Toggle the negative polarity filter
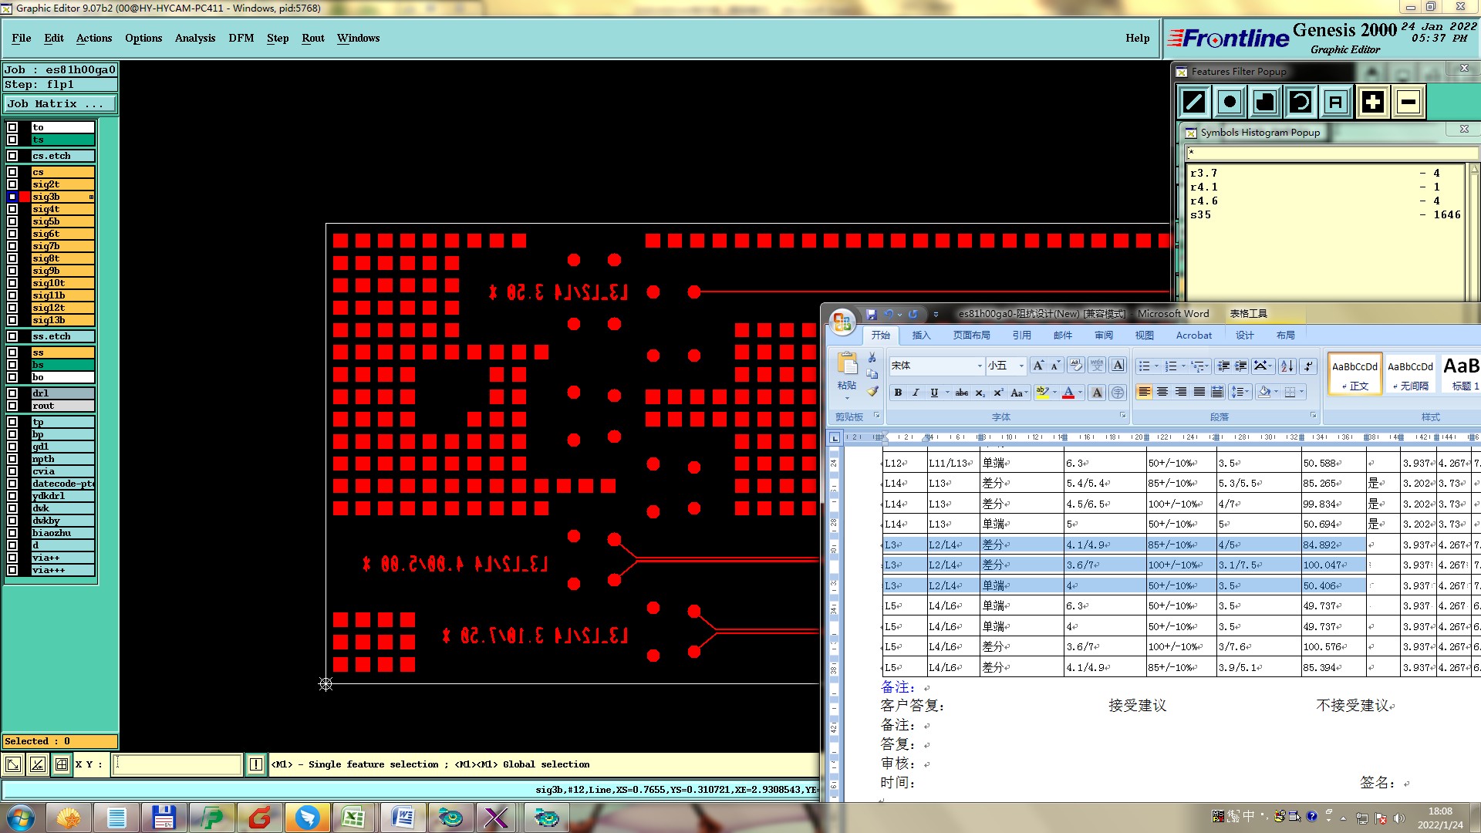The width and height of the screenshot is (1481, 833). pyautogui.click(x=1408, y=102)
